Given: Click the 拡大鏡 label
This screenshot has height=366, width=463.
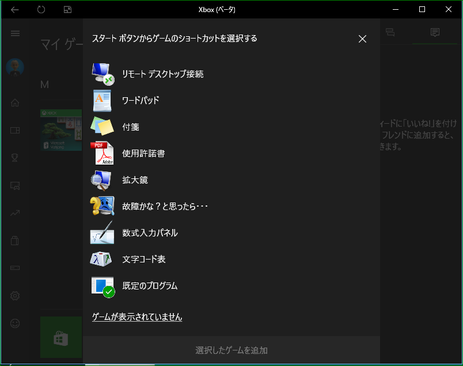Looking at the screenshot, I should tap(135, 180).
